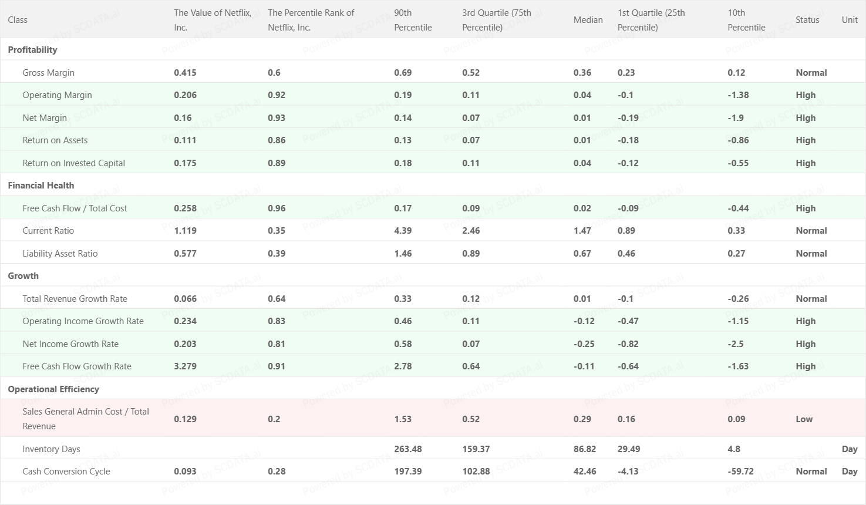This screenshot has width=866, height=505.
Task: Click Free Cash Flow Growth Rate label
Action: pos(77,366)
